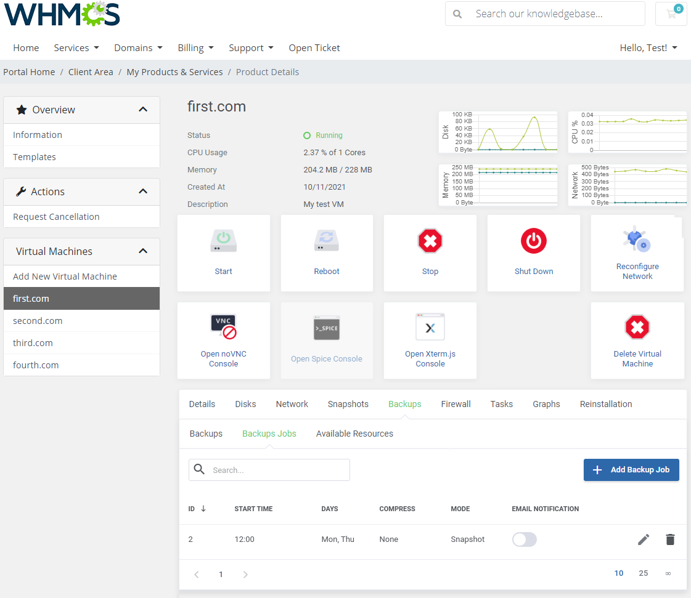691x598 pixels.
Task: Open the Billing dropdown menu
Action: pyautogui.click(x=195, y=47)
